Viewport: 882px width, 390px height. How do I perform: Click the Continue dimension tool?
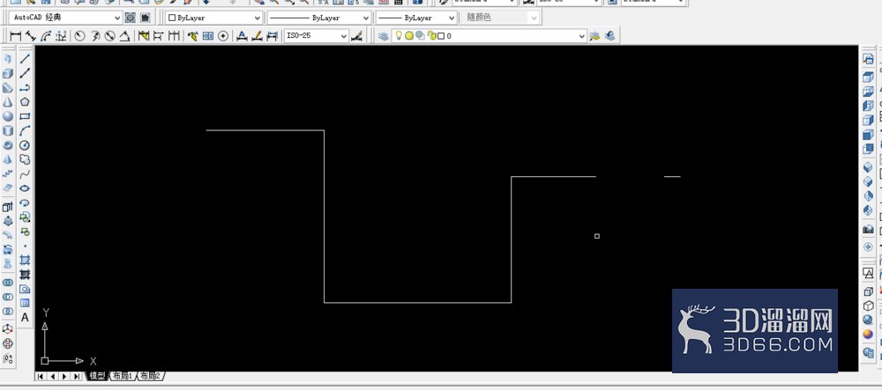point(174,36)
